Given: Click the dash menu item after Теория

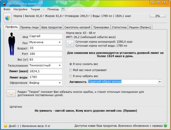Looking at the screenshot, I should coord(44,9).
